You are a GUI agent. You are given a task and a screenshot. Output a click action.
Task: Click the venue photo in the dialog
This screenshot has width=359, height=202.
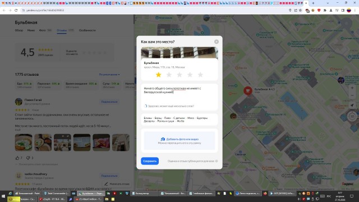coord(179,52)
